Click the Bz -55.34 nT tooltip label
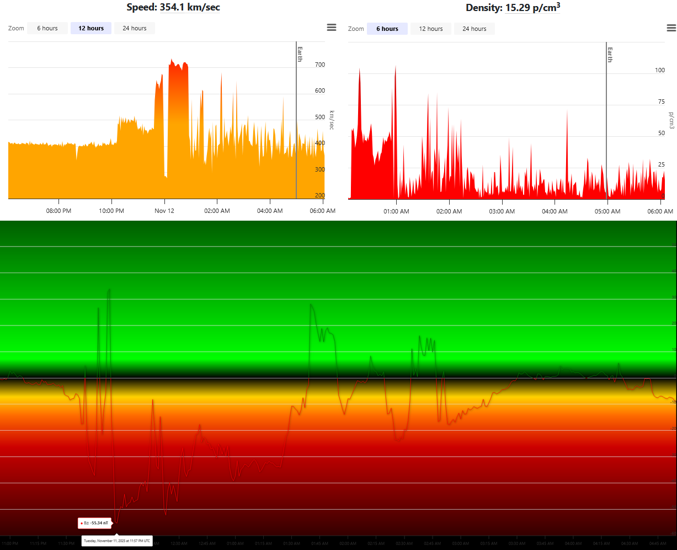The image size is (677, 550). pyautogui.click(x=93, y=522)
